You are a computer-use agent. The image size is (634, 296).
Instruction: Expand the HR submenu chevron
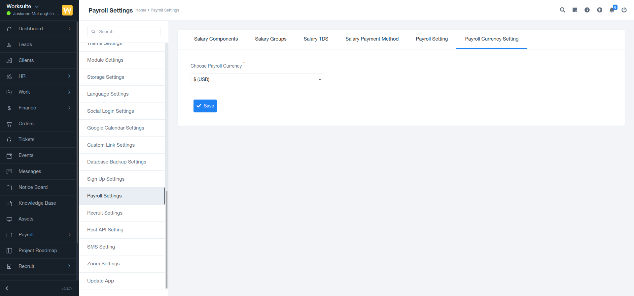69,76
